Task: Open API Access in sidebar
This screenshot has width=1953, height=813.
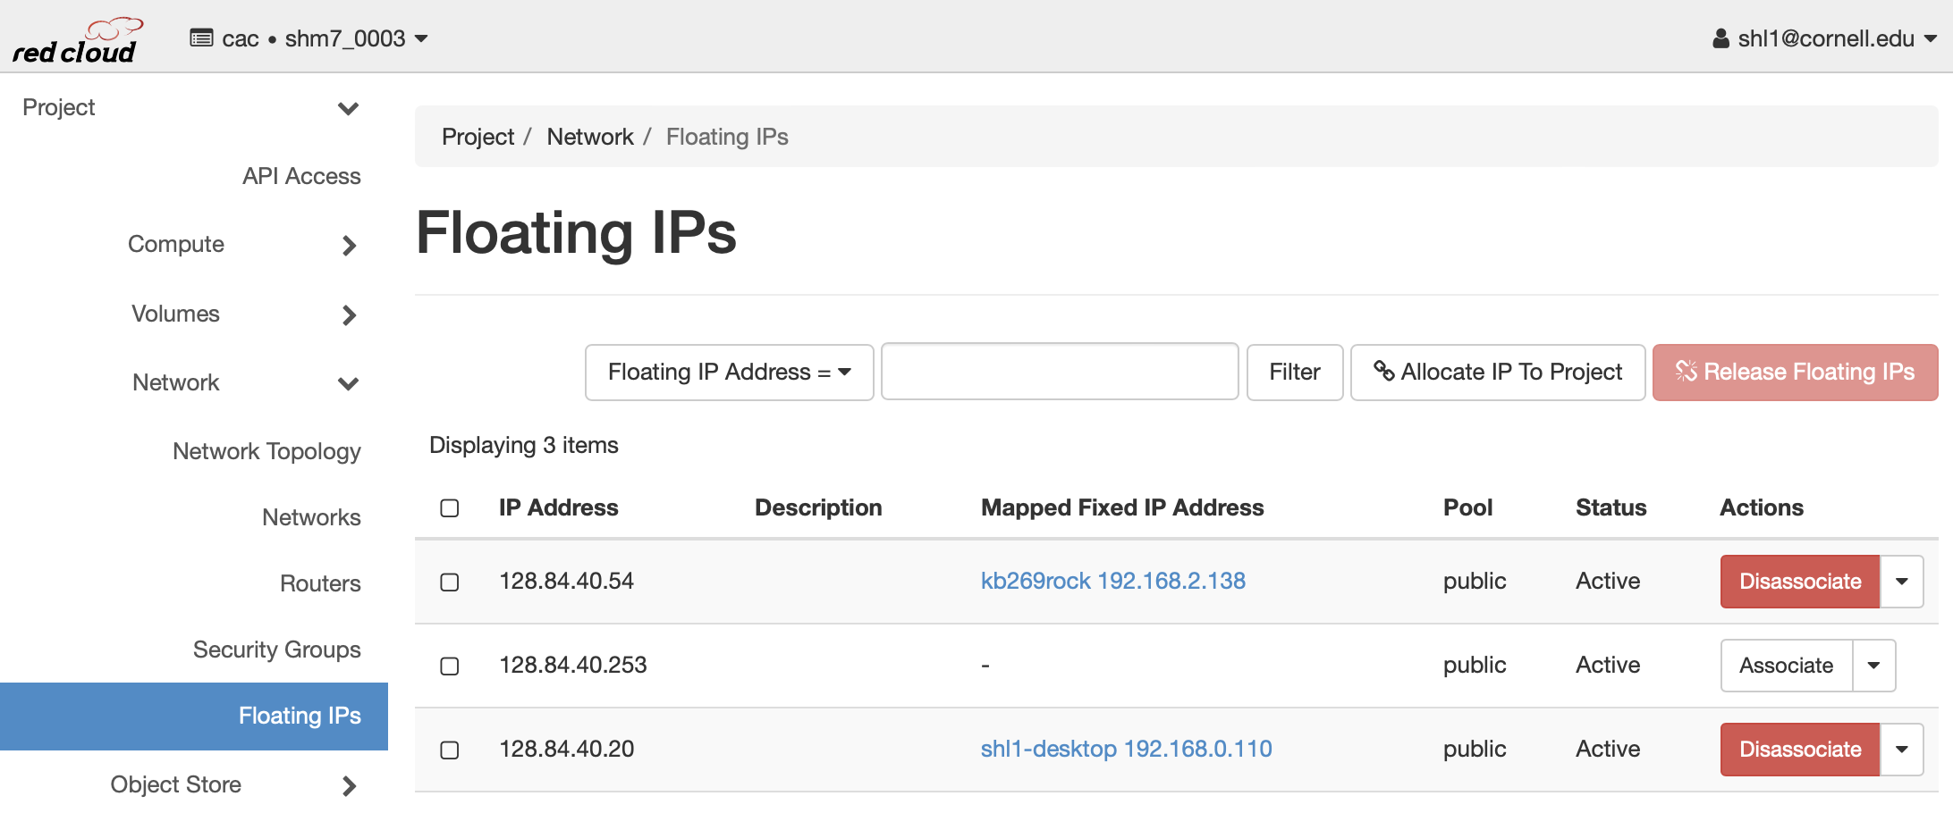Action: tap(301, 176)
